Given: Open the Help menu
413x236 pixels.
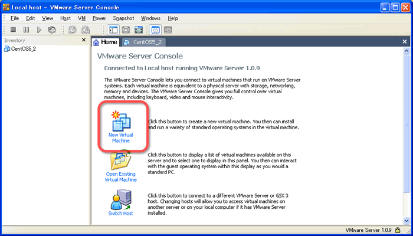Looking at the screenshot, I should [173, 18].
